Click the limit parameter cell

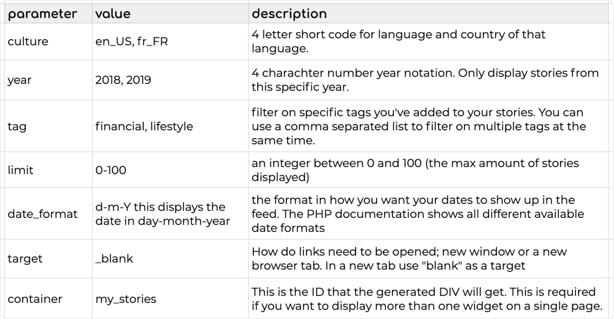pos(48,170)
